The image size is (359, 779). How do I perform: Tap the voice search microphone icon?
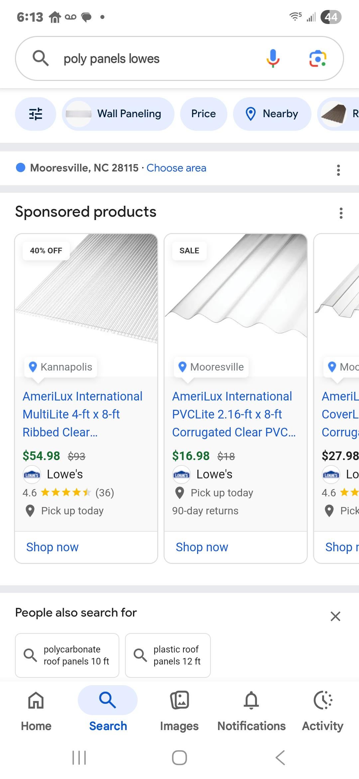(273, 58)
